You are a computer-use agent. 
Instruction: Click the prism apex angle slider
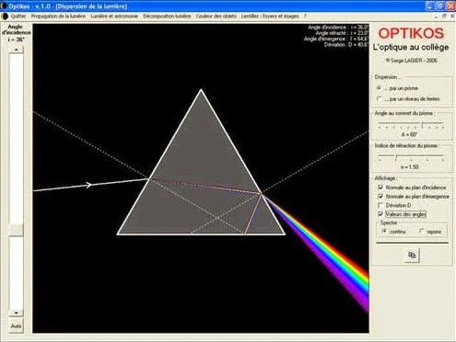(x=412, y=125)
